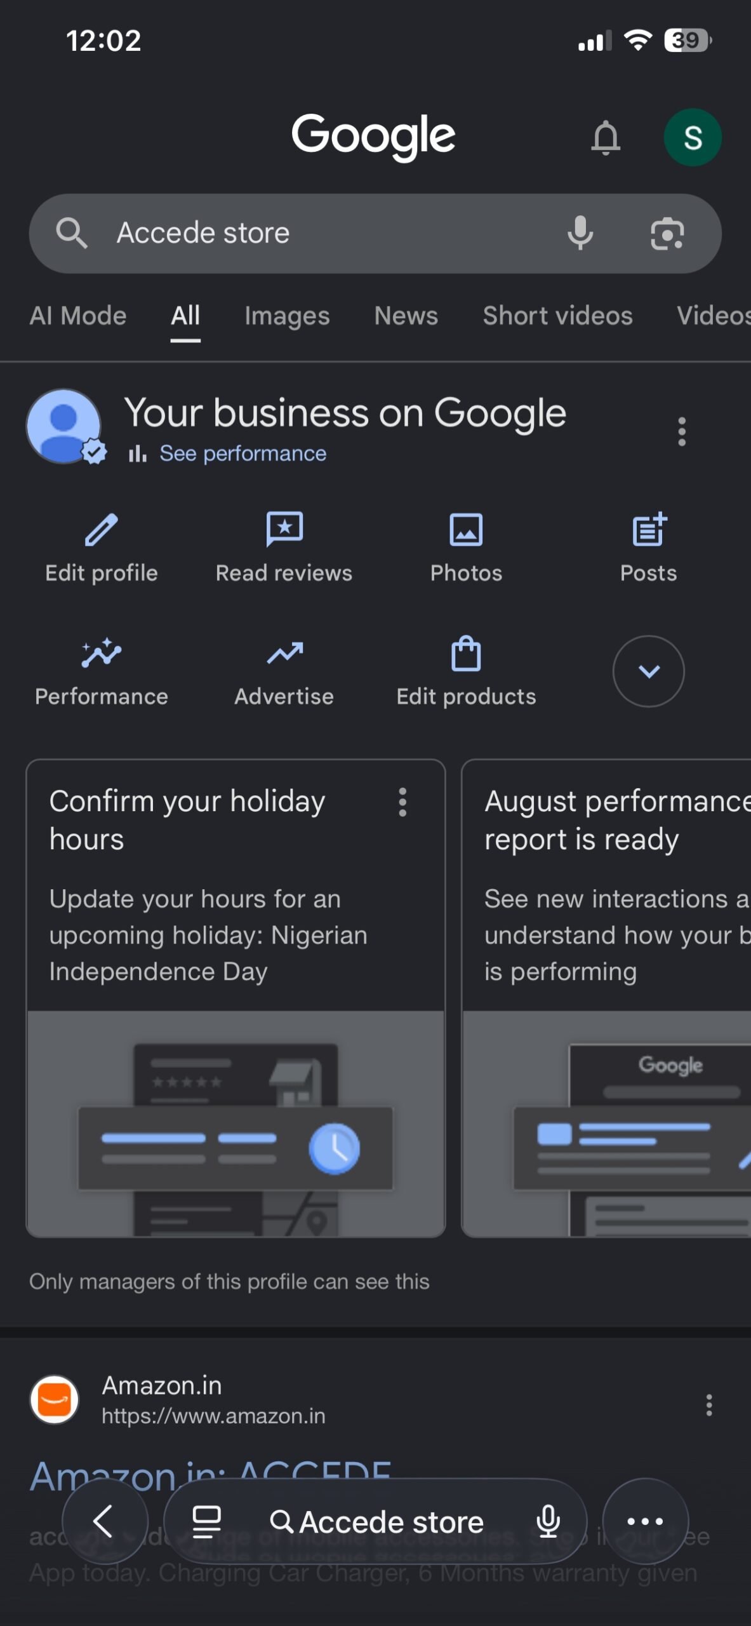
Task: Switch to the AI Mode tab
Action: (78, 316)
